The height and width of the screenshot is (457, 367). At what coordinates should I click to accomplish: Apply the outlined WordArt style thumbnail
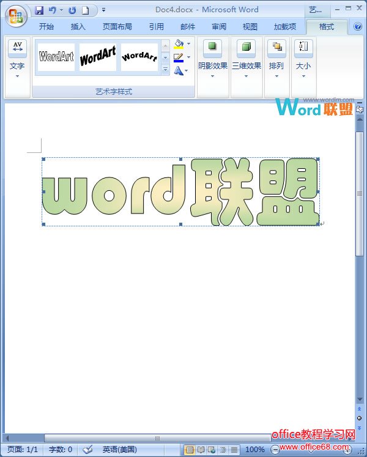click(56, 57)
